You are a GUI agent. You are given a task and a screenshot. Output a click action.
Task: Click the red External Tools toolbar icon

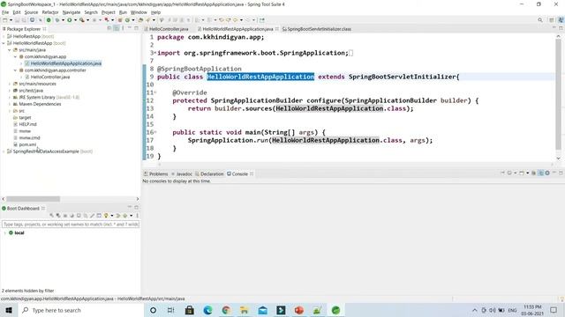click(107, 20)
